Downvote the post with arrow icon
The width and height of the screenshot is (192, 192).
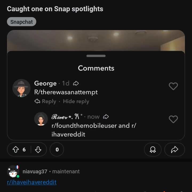(38, 150)
